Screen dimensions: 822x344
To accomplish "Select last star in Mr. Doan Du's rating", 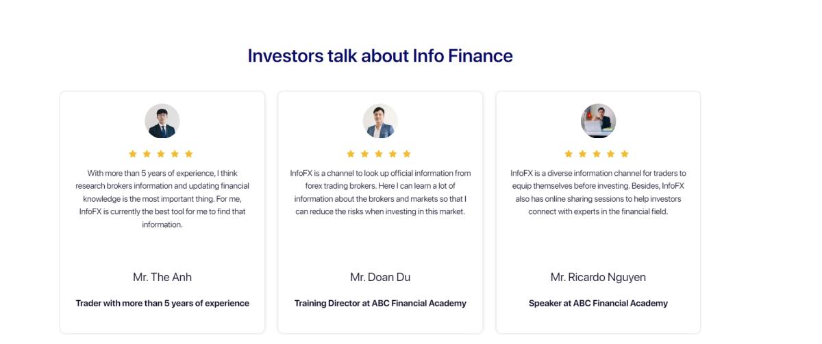I will point(407,154).
